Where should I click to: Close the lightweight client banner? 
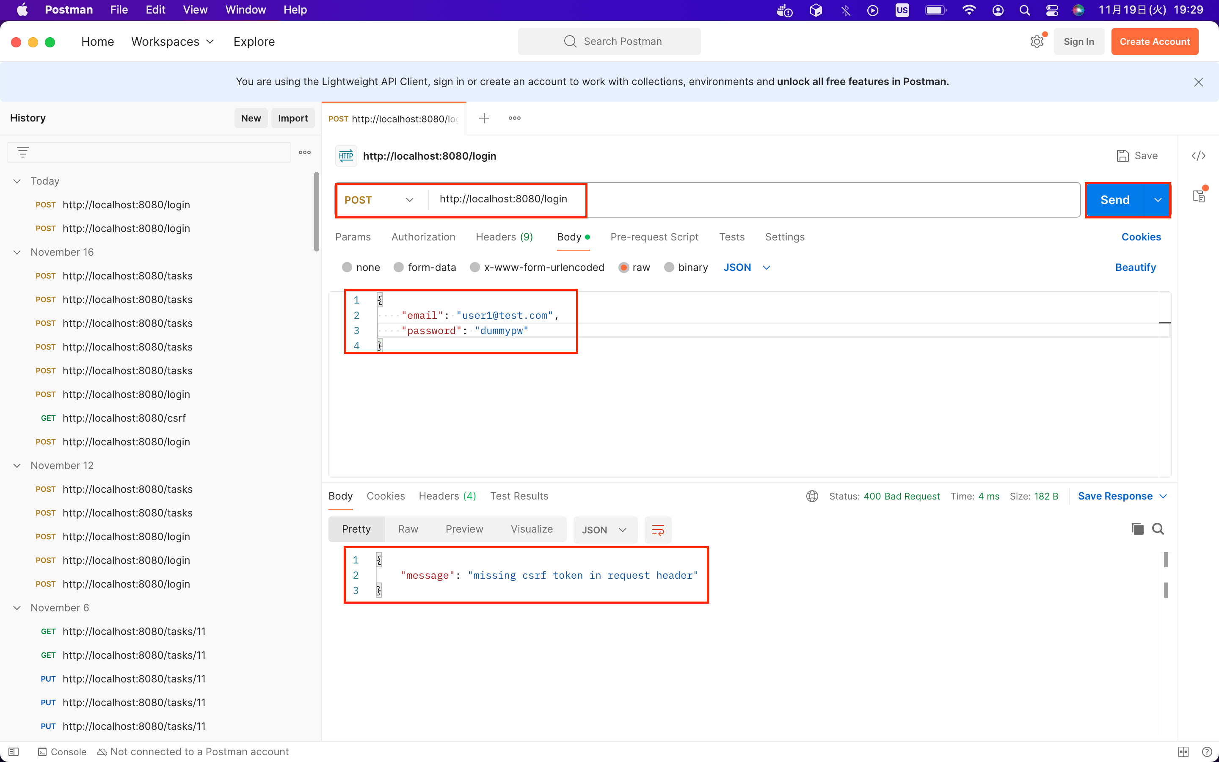(1198, 82)
